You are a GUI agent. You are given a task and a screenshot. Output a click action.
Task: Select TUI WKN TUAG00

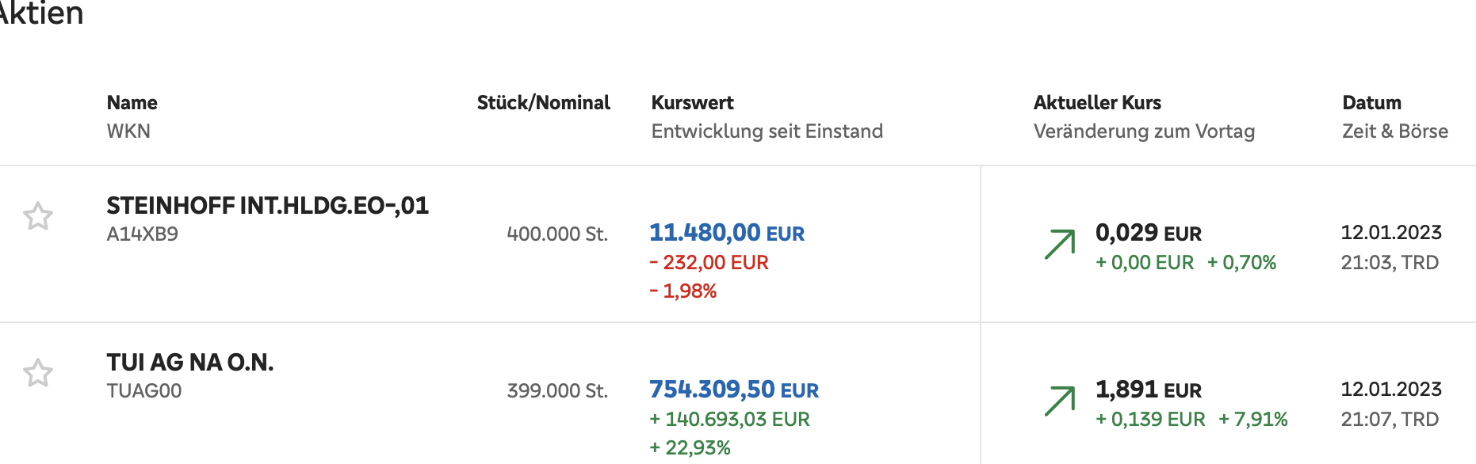point(144,391)
